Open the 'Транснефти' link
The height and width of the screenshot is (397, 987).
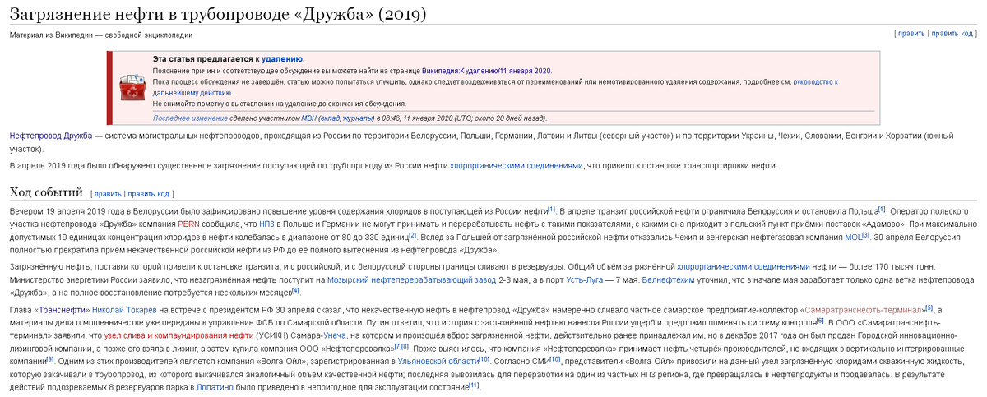pos(64,309)
